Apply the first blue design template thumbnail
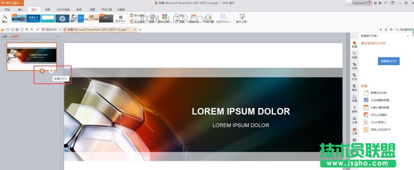Screen dimensions: 414x170 [19, 19]
